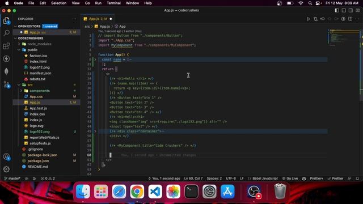363x204 pixels.
Task: Open the Go menu
Action: [87, 3]
